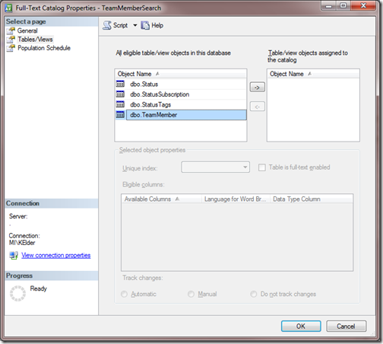Select the dbo.Status table icon
Image resolution: width=383 pixels, height=344 pixels.
point(120,84)
